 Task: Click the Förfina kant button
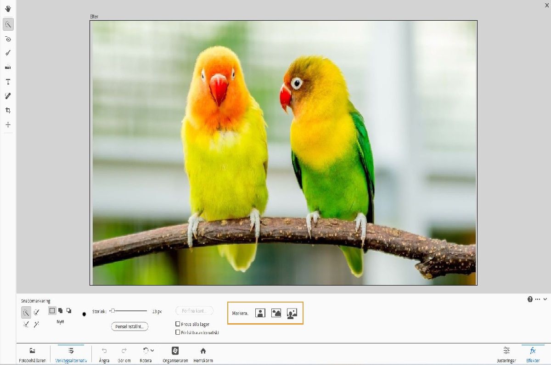click(195, 311)
